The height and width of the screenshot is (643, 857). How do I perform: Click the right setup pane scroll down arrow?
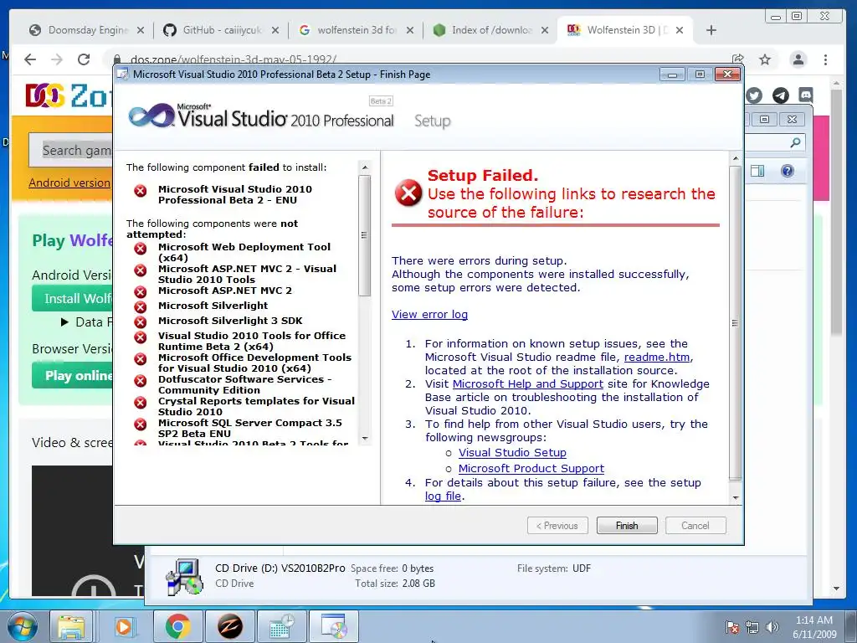(735, 497)
